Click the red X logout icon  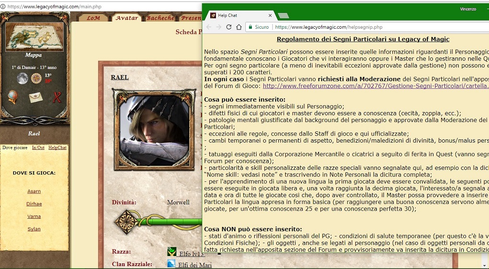(x=57, y=97)
